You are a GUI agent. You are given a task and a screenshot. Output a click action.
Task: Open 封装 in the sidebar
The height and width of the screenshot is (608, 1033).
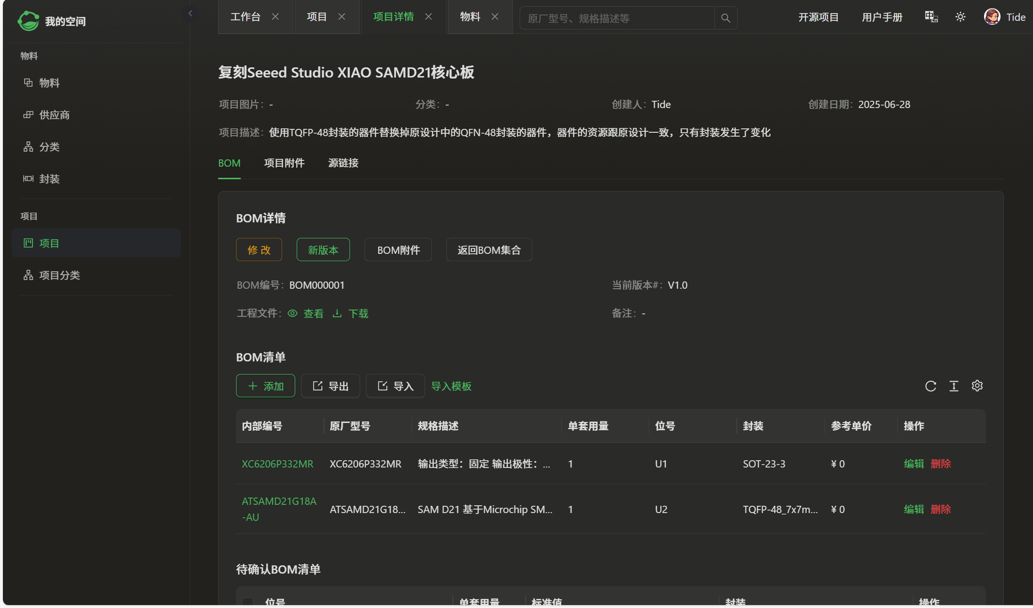(96, 179)
